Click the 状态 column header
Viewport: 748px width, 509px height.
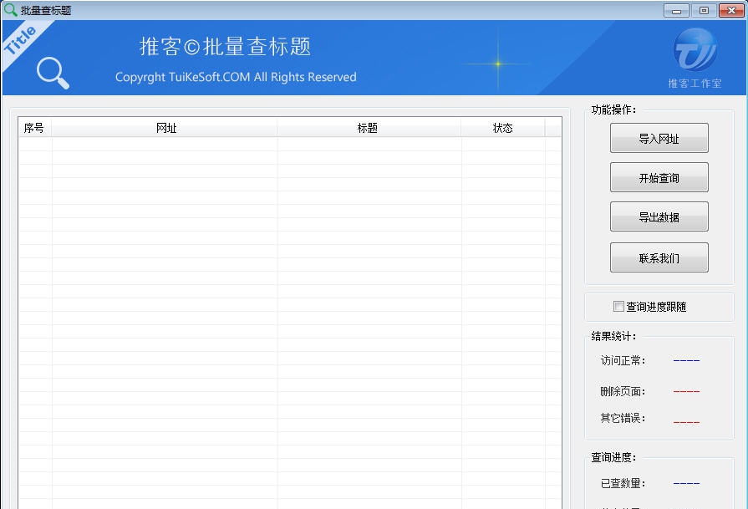(502, 128)
